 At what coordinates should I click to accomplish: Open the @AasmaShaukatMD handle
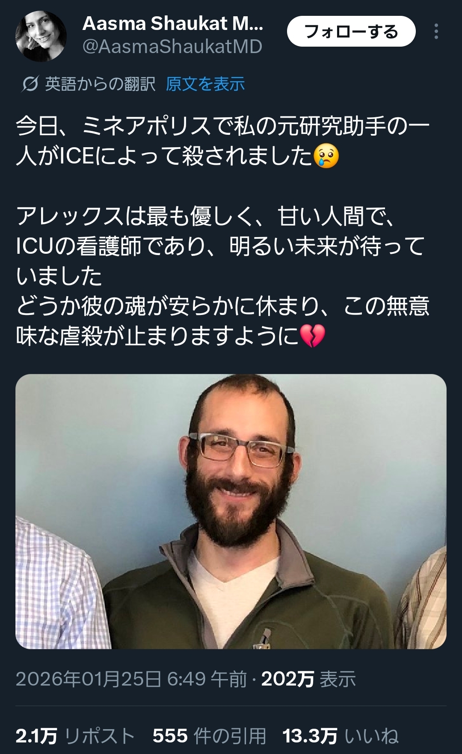(x=172, y=47)
